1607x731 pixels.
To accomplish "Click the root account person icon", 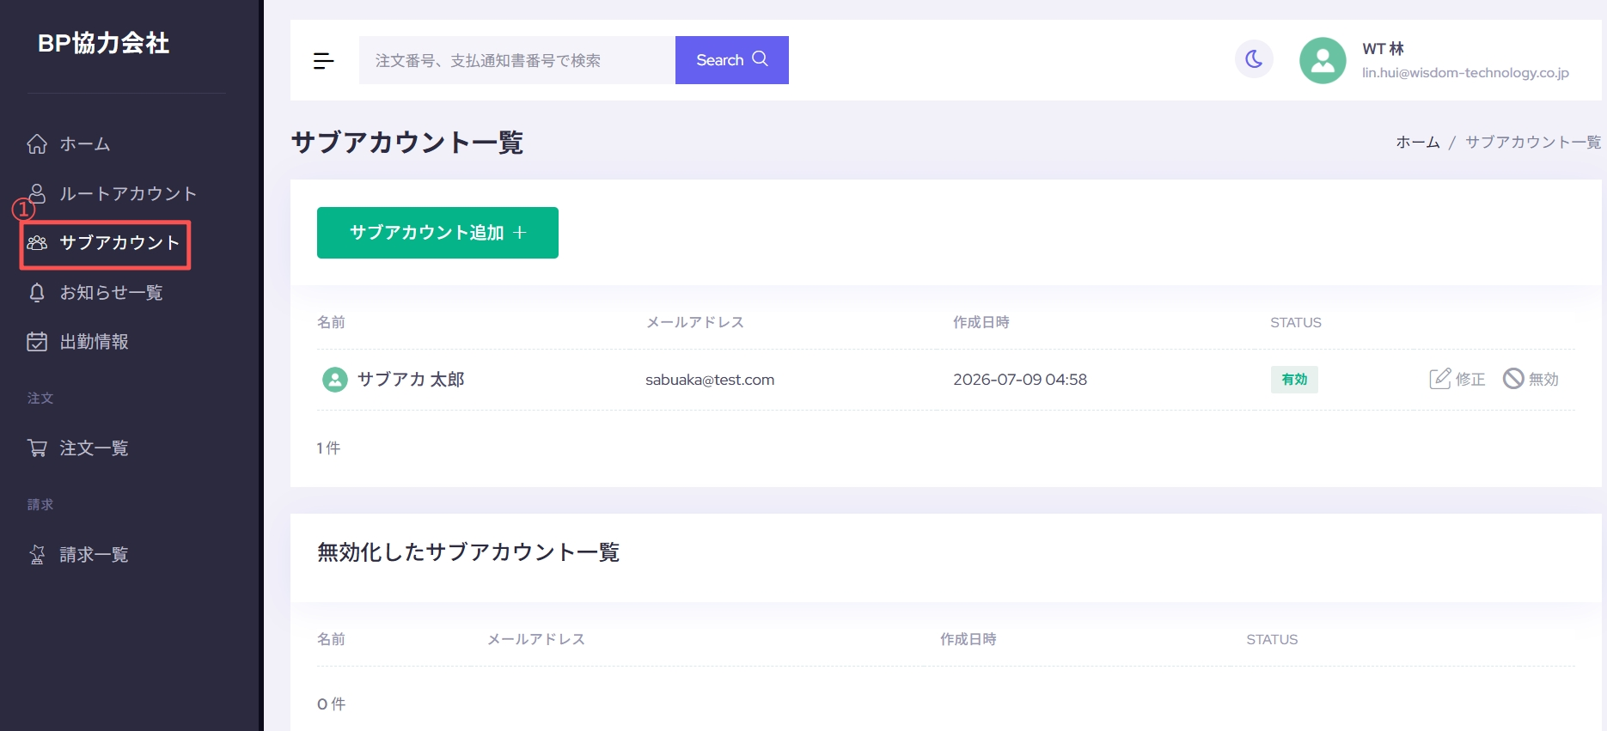I will click(37, 193).
